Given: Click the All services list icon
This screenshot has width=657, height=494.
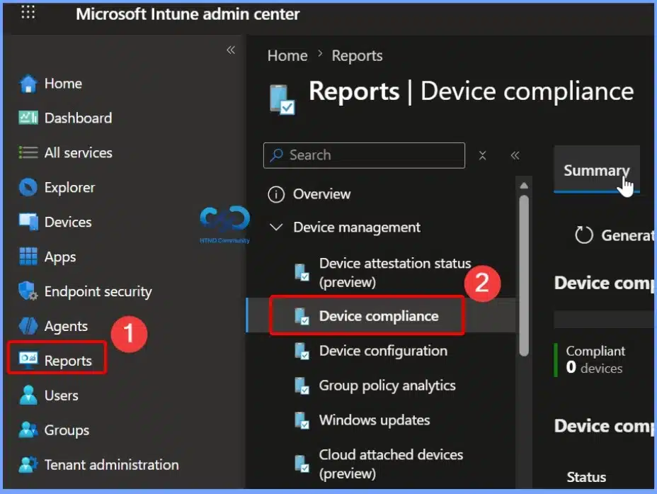Looking at the screenshot, I should click(x=28, y=152).
